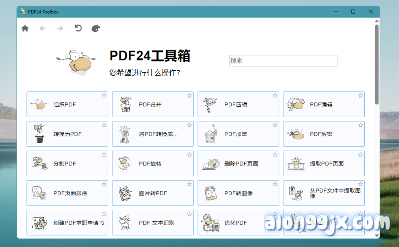Click the 搜索 search input field
399x247 pixels.
click(x=283, y=61)
